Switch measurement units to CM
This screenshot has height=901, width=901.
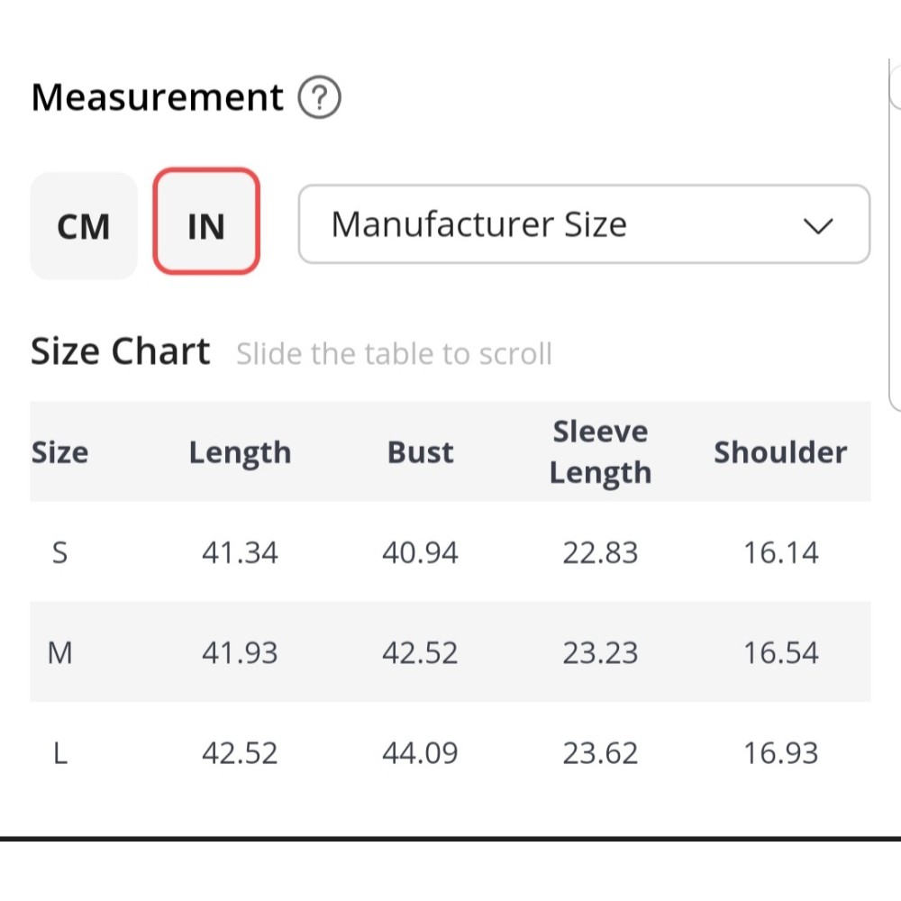pyautogui.click(x=84, y=226)
